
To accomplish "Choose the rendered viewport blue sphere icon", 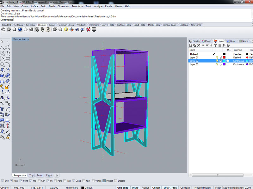I will 20,29.
